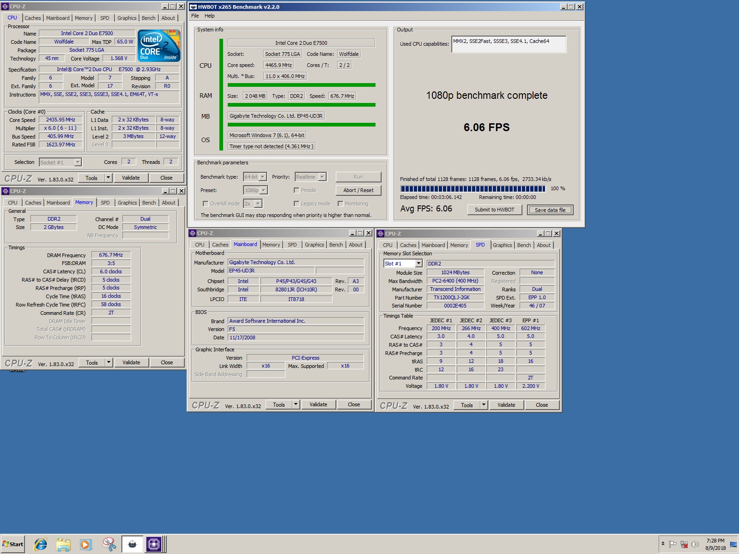This screenshot has width=739, height=554.
Task: Click the HWBOT x265 Benchmark title bar icon
Action: click(194, 7)
